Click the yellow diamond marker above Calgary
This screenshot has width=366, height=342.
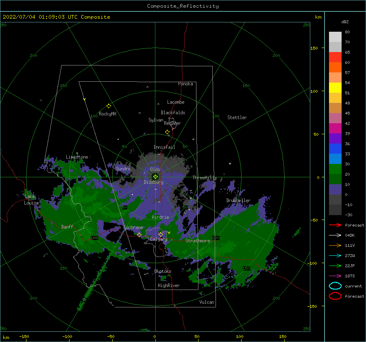tap(161, 234)
